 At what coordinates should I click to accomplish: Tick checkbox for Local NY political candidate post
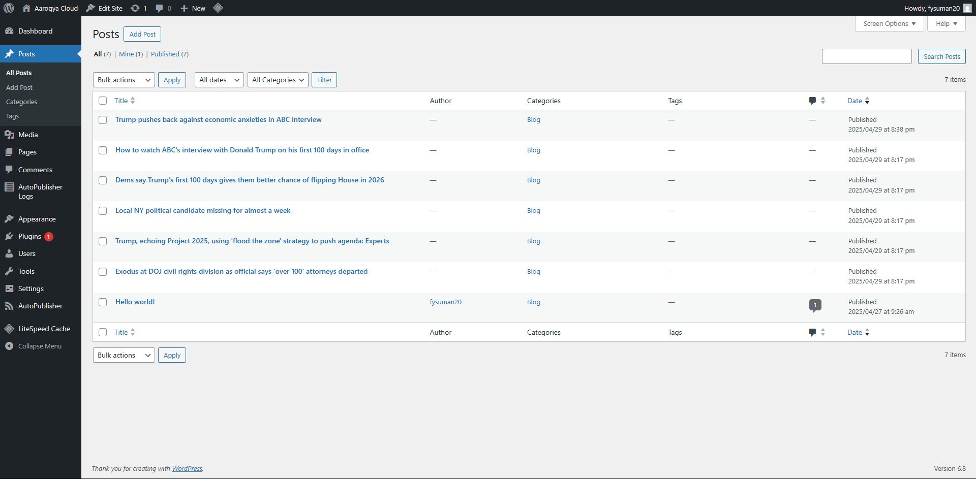coord(103,211)
